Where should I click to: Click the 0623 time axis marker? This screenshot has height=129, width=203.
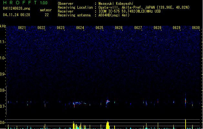pos(61,28)
